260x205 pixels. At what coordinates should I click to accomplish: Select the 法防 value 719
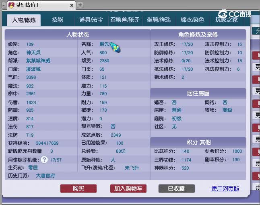(x=30, y=135)
